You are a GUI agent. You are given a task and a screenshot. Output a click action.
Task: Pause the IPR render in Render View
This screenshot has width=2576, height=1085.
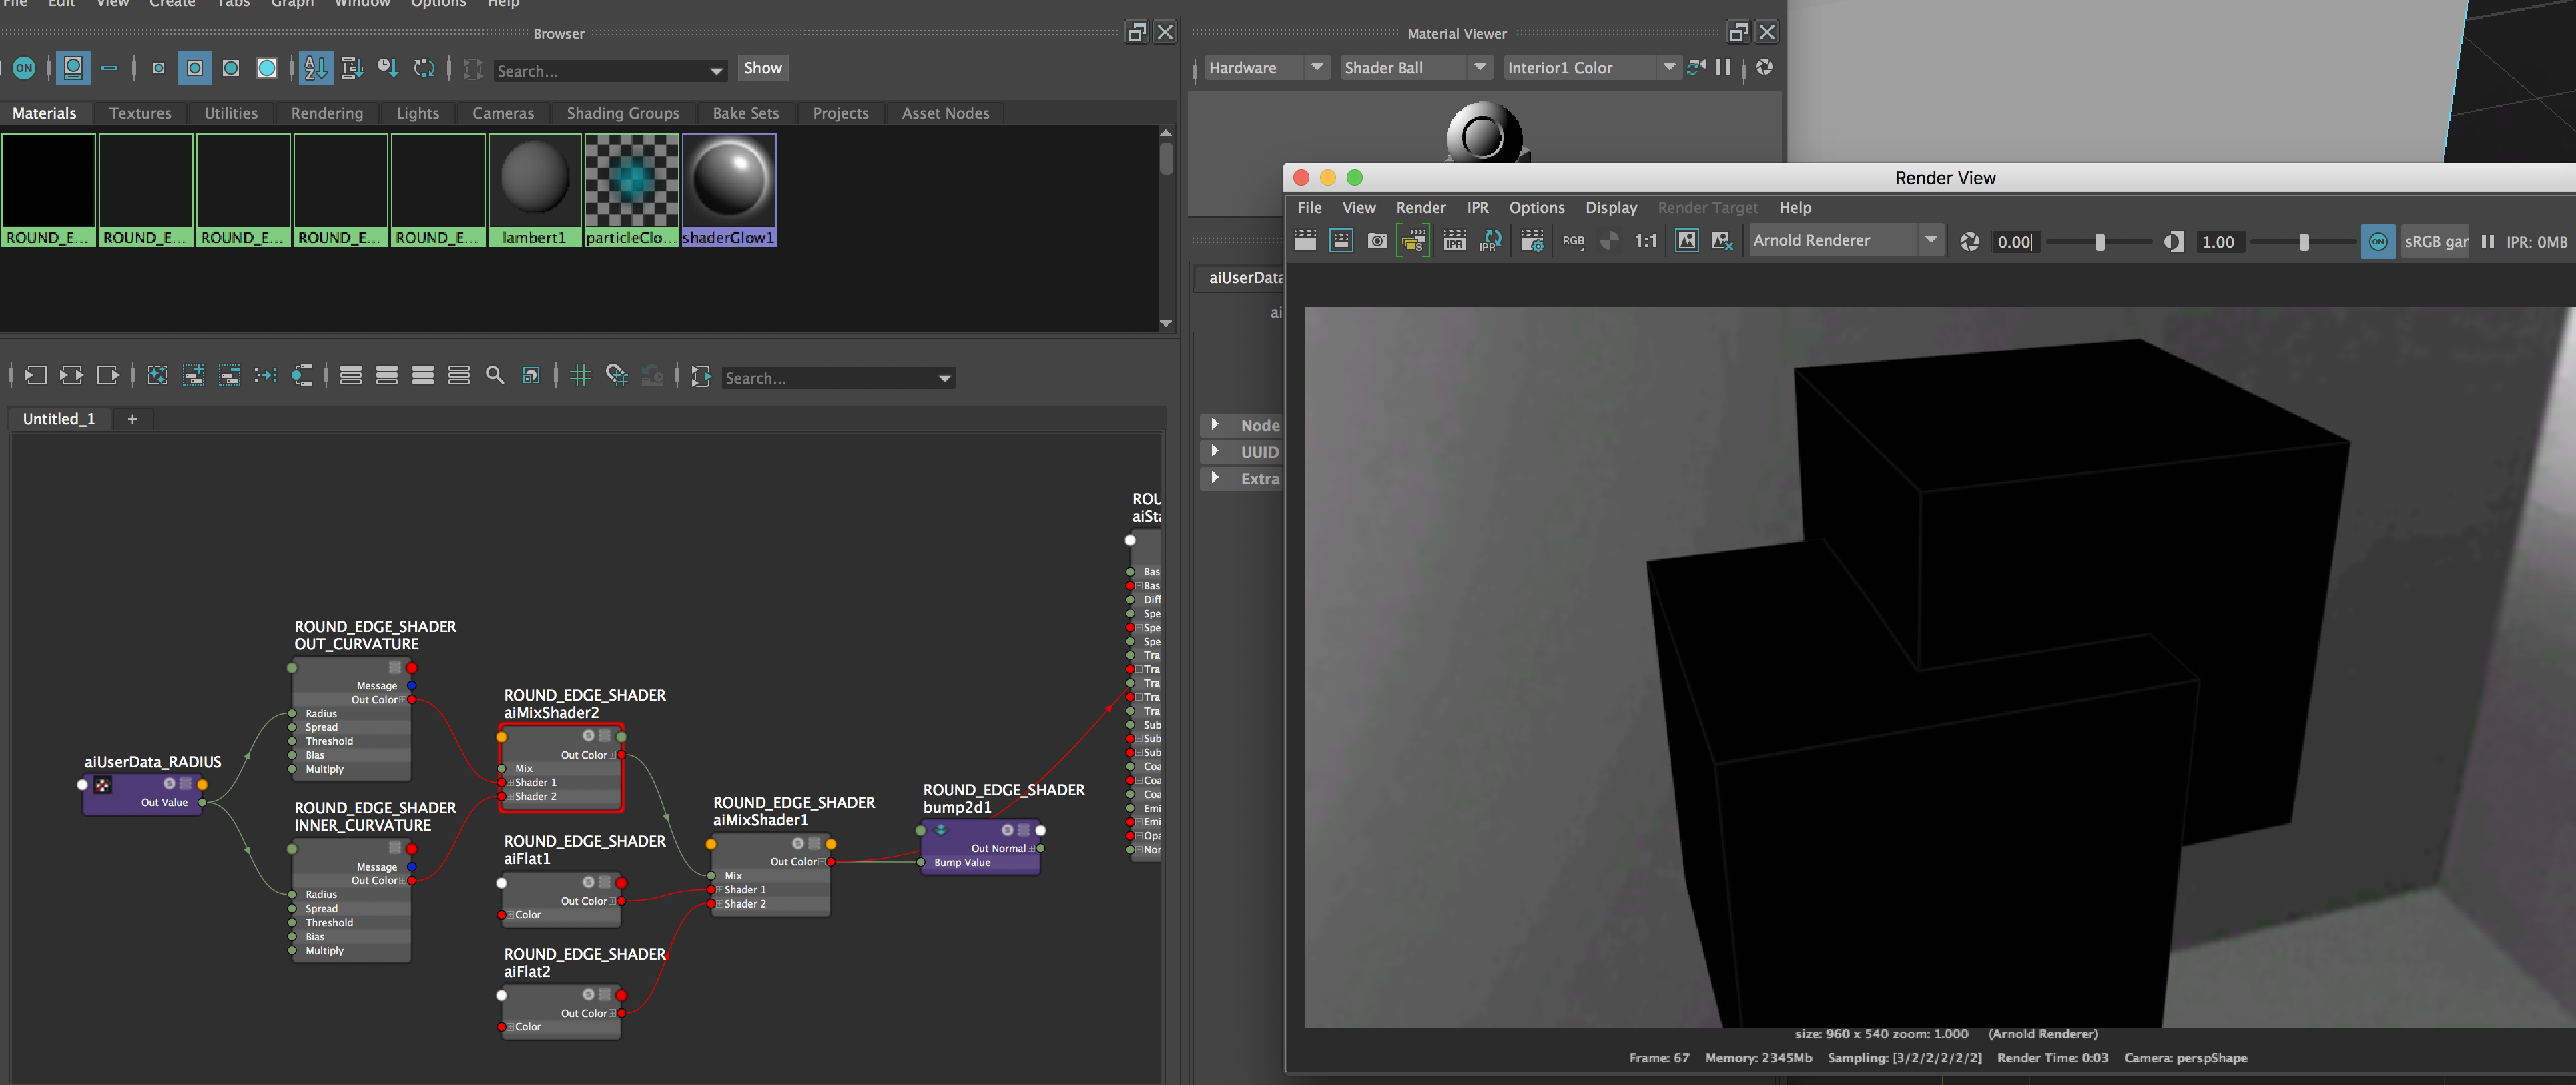pyautogui.click(x=2487, y=241)
